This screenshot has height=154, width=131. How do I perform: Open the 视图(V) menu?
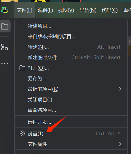click(66, 10)
